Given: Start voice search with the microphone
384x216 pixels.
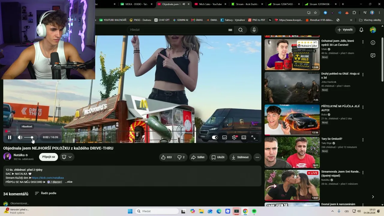Looking at the screenshot, I should (x=254, y=30).
